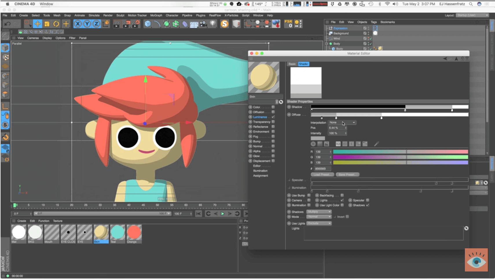Screen dimensions: 495x279
Task: Disable the Luminance channel checkbox
Action: (273, 117)
